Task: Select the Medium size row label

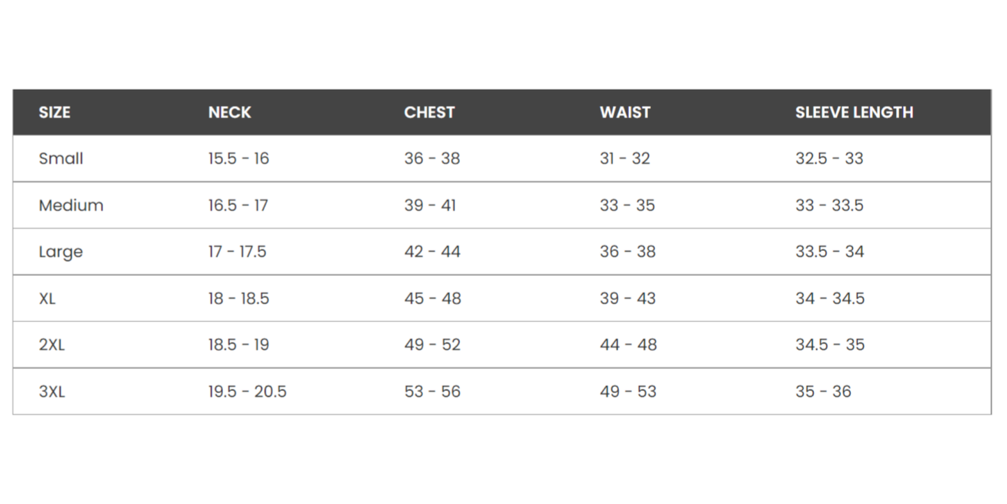Action: [71, 206]
